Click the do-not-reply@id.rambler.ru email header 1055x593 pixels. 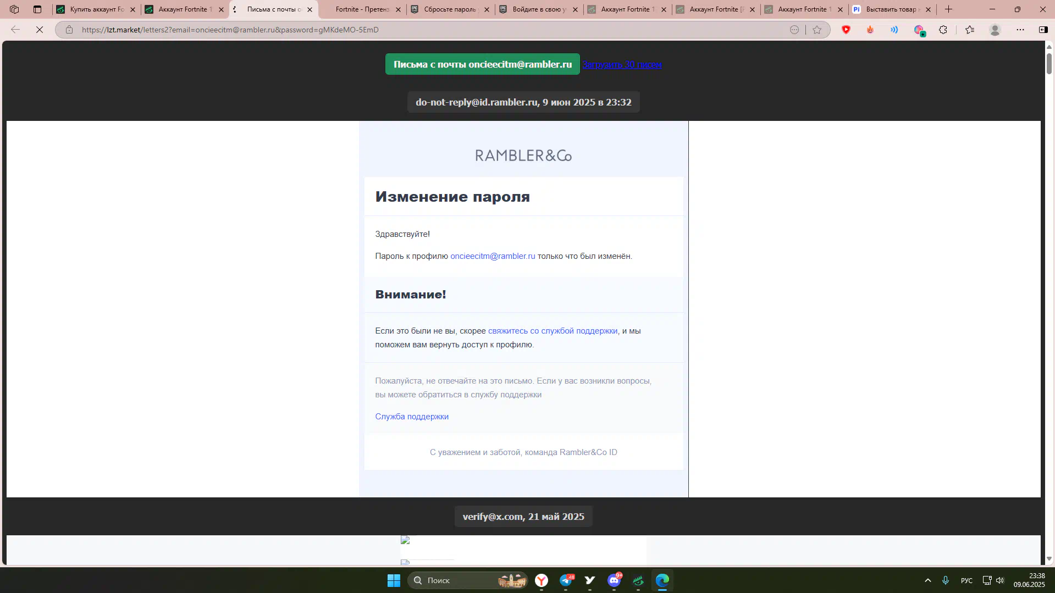(x=523, y=102)
